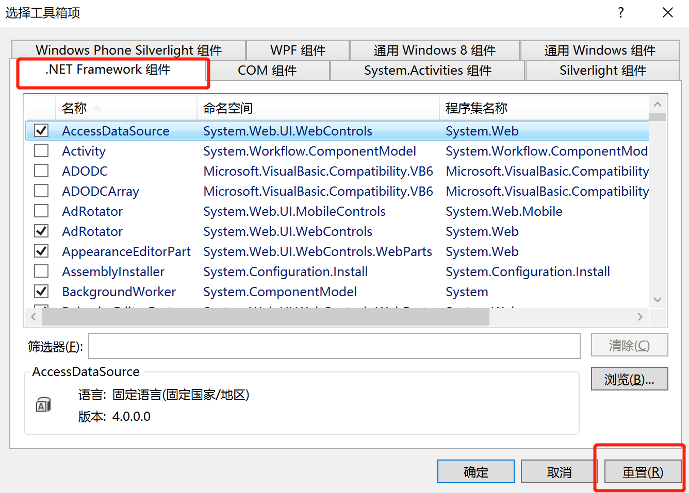The image size is (689, 493).
Task: Uncheck the AccessDataSource component
Action: (x=41, y=130)
